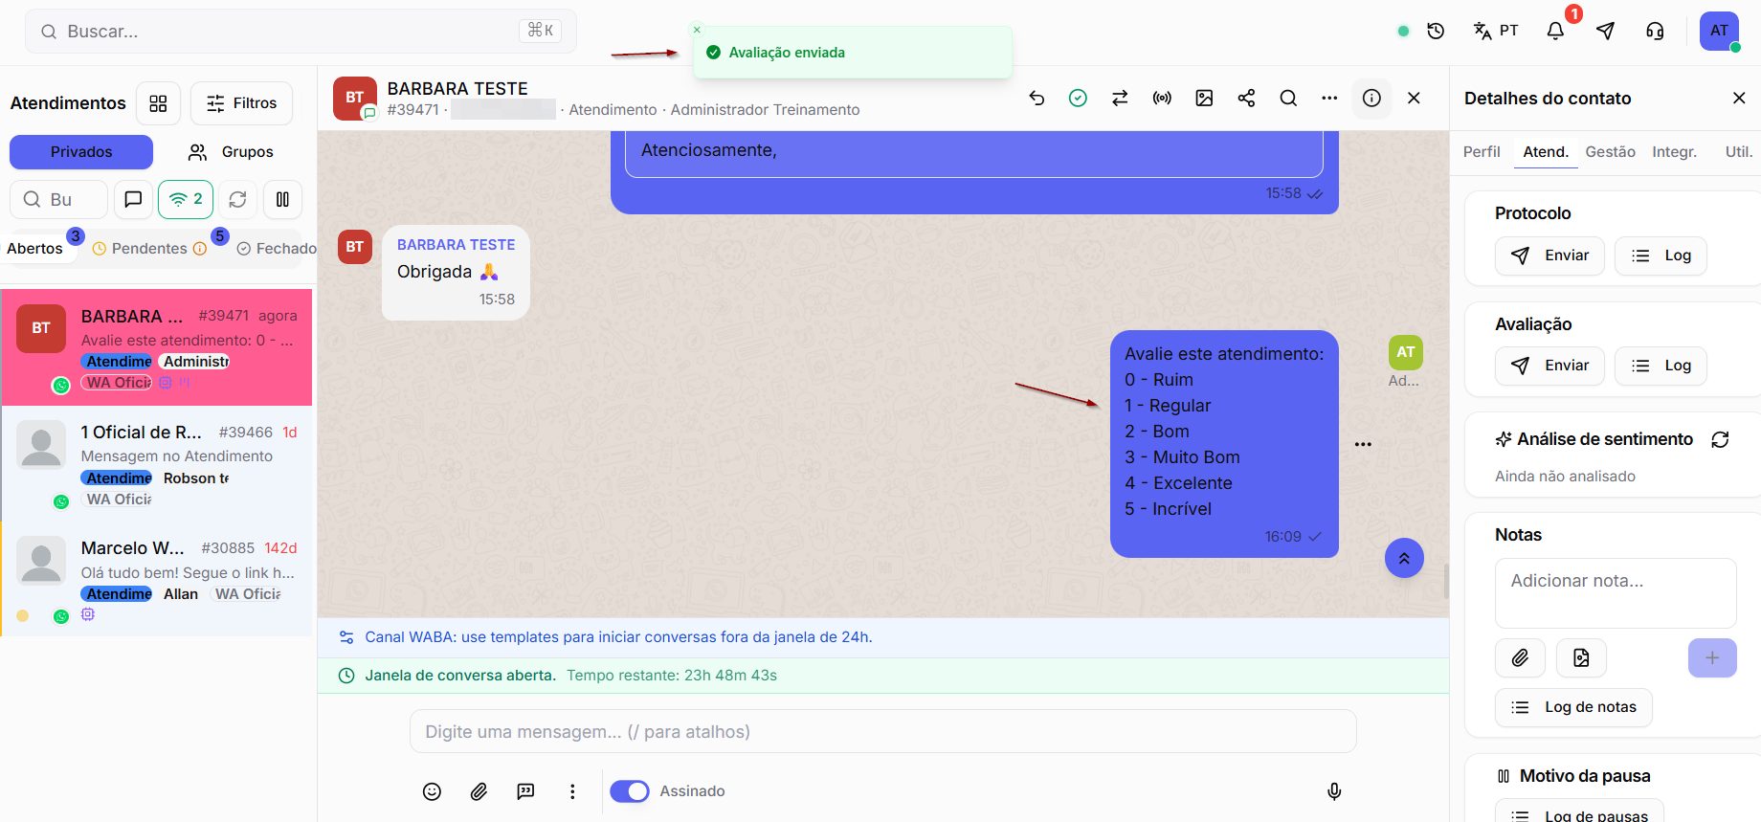
Task: Click the transfer attendance arrows icon
Action: click(x=1120, y=98)
